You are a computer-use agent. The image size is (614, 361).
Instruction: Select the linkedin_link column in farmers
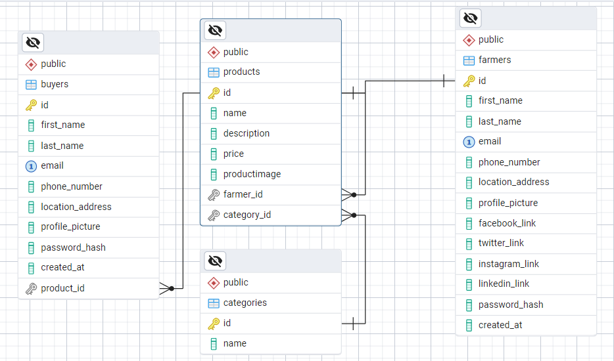[x=504, y=284]
